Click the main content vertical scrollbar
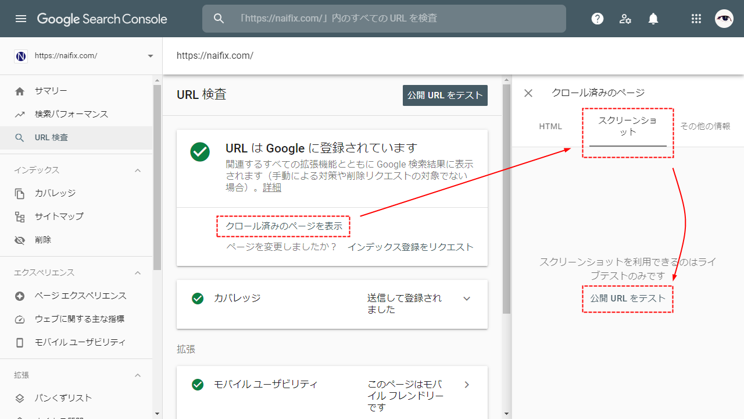The width and height of the screenshot is (744, 419). [x=506, y=199]
